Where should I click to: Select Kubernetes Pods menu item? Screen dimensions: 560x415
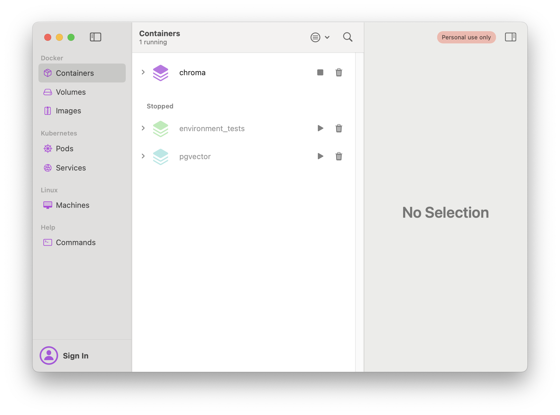click(64, 148)
